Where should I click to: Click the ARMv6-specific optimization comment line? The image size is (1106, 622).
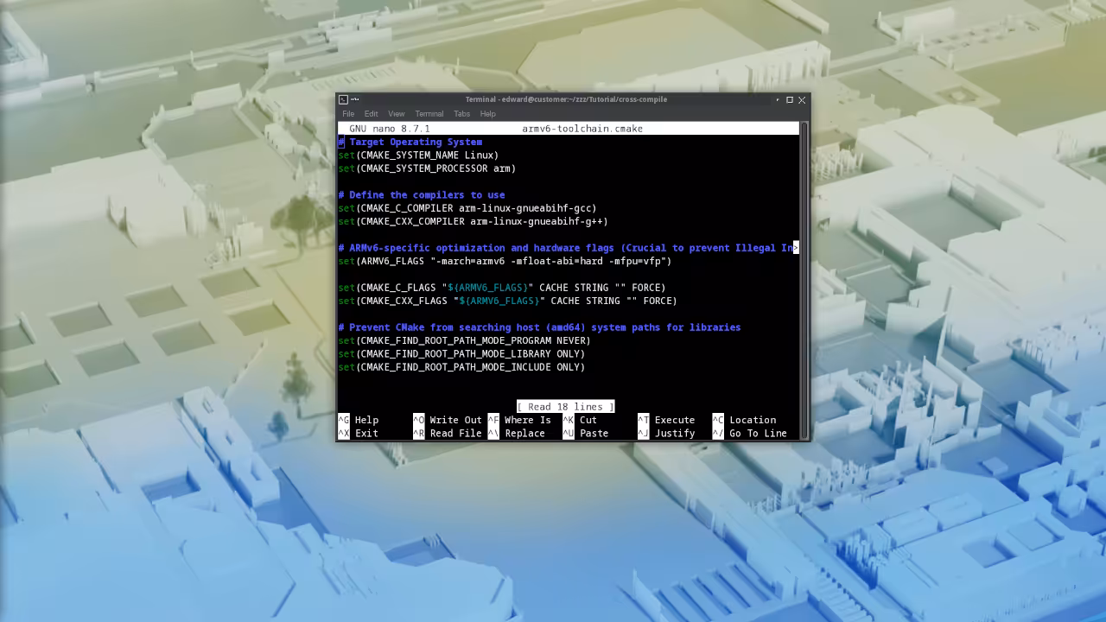click(568, 248)
